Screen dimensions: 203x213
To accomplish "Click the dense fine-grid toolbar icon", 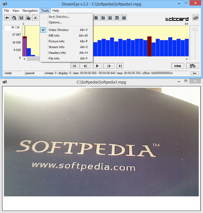I will (x=96, y=18).
